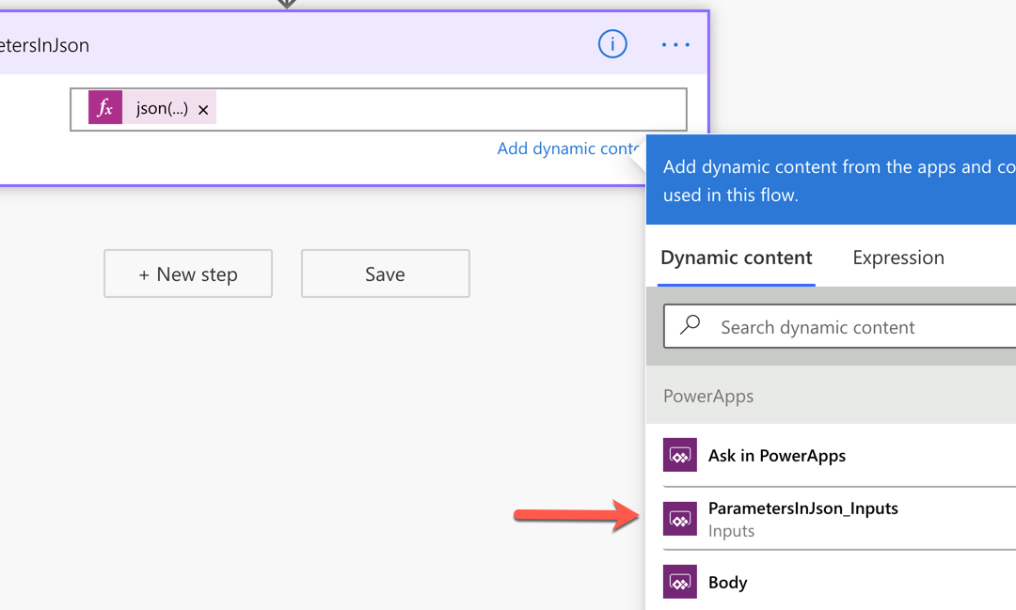Edit the json(...) expression token text

[162, 108]
